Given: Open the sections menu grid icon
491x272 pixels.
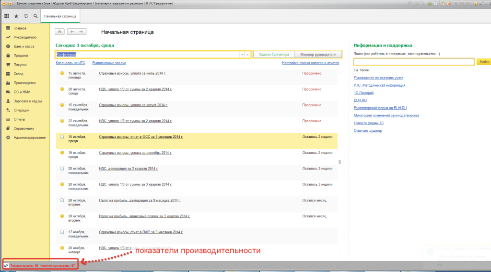Looking at the screenshot, I should pos(7,16).
